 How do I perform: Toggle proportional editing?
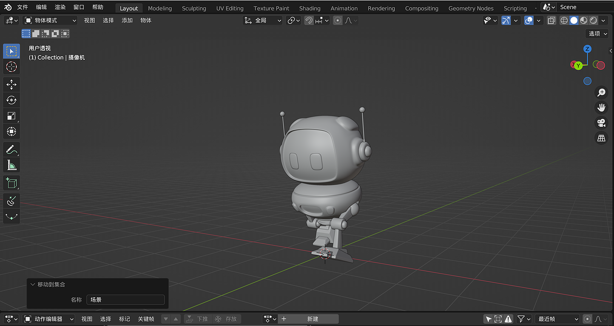pos(337,20)
